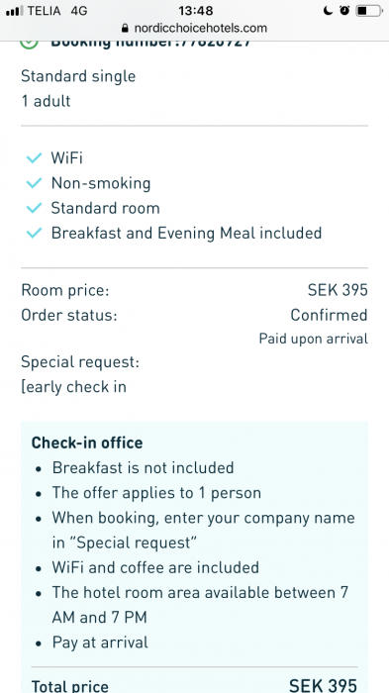389x693 pixels.
Task: Tap the nordicchoicehotels.com address bar
Action: [194, 29]
